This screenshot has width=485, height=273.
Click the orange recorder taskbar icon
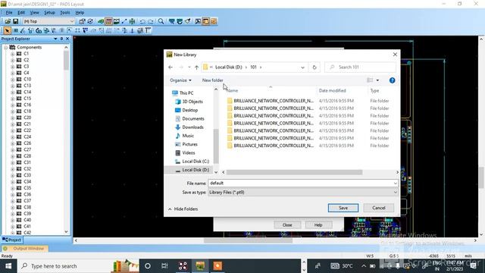(x=217, y=266)
